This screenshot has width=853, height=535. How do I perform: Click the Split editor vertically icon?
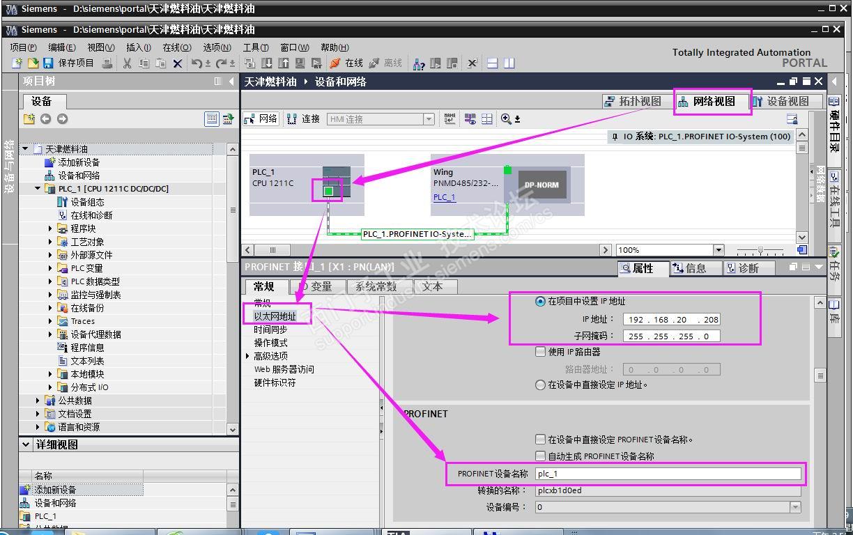pyautogui.click(x=509, y=63)
